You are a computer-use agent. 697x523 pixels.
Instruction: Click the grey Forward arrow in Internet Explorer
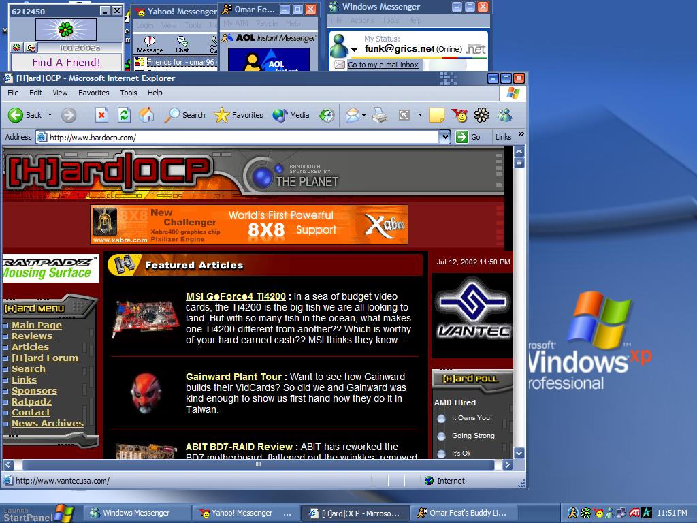pyautogui.click(x=69, y=115)
